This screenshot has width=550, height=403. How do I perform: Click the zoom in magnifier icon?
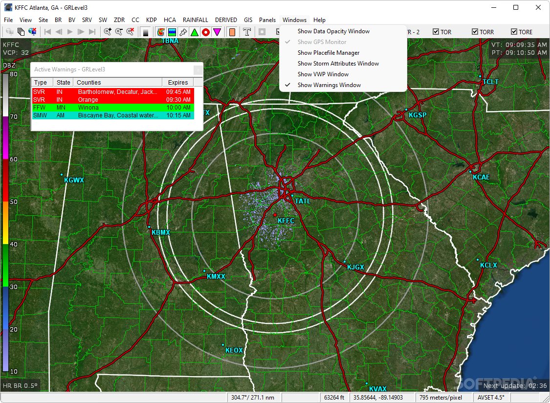click(108, 32)
